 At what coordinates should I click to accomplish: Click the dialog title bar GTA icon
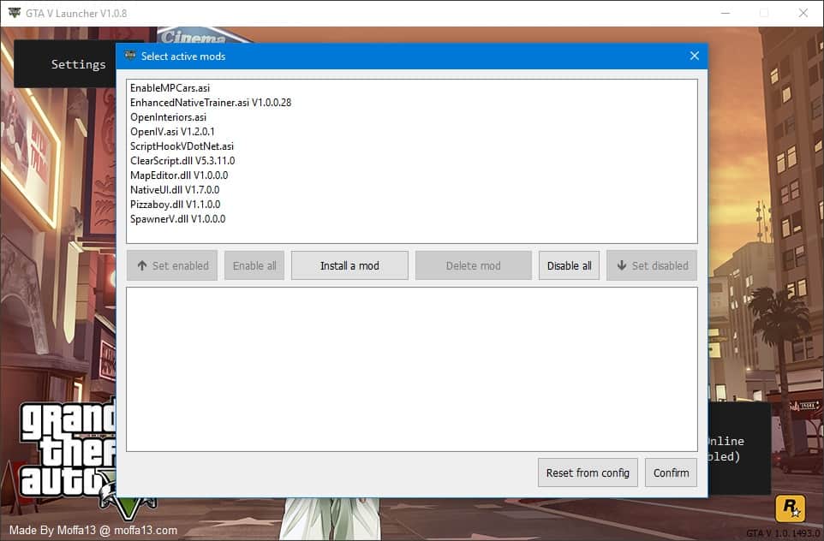coord(130,56)
